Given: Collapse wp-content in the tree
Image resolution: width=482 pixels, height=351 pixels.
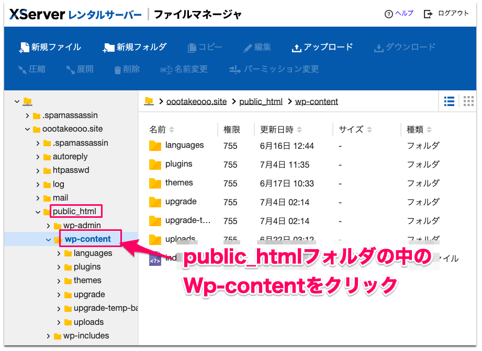Looking at the screenshot, I should [x=48, y=240].
